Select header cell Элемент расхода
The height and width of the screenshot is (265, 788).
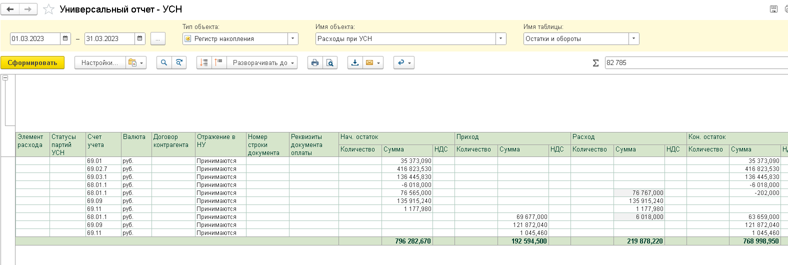32,144
